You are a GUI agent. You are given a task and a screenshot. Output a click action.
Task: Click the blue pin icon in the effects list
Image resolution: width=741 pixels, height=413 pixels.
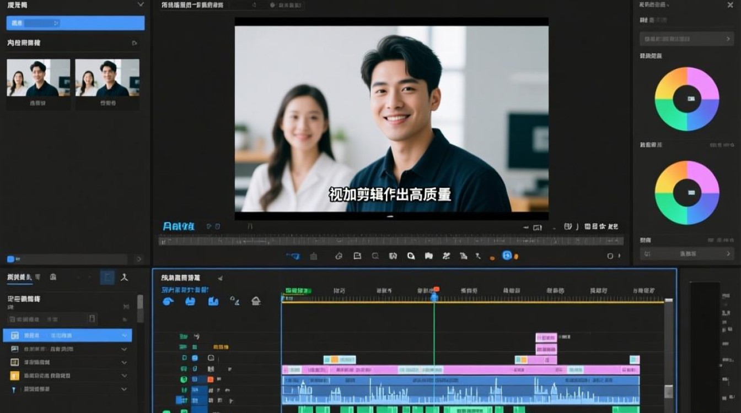click(x=14, y=389)
